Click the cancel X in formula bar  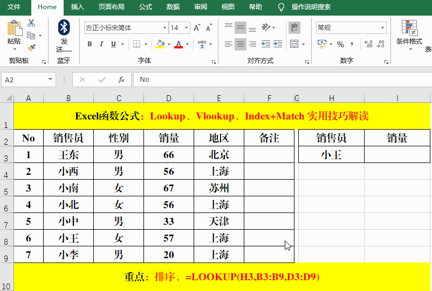coord(83,80)
